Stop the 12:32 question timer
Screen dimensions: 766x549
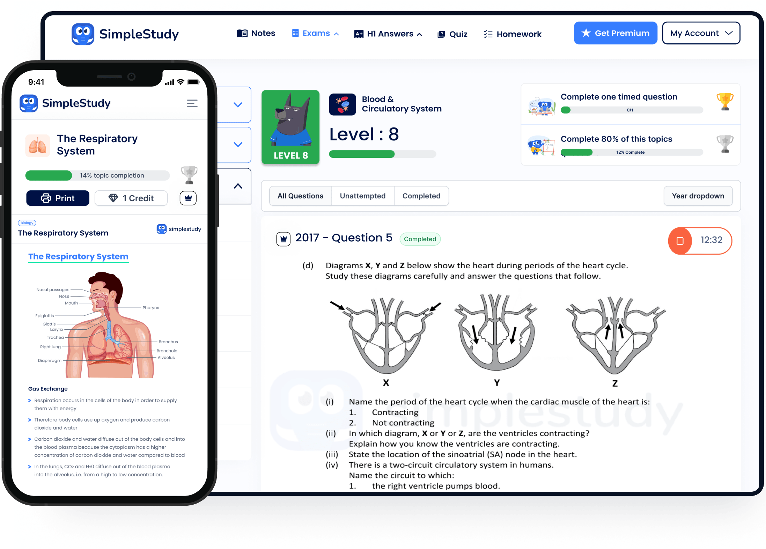(680, 241)
